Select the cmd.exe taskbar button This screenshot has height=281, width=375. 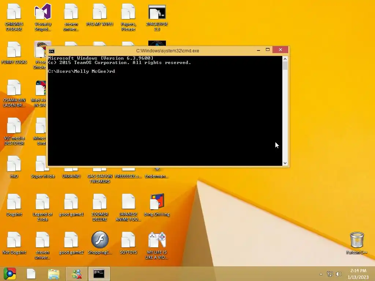pos(99,274)
